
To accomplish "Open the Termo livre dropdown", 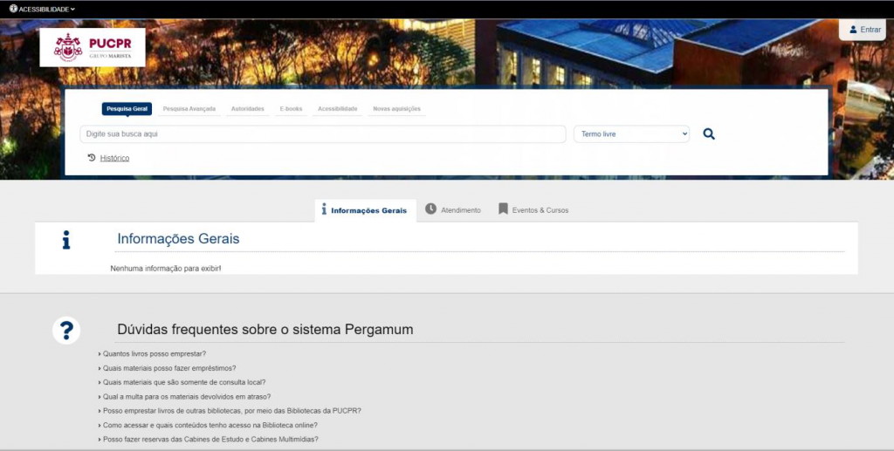I will pyautogui.click(x=631, y=134).
